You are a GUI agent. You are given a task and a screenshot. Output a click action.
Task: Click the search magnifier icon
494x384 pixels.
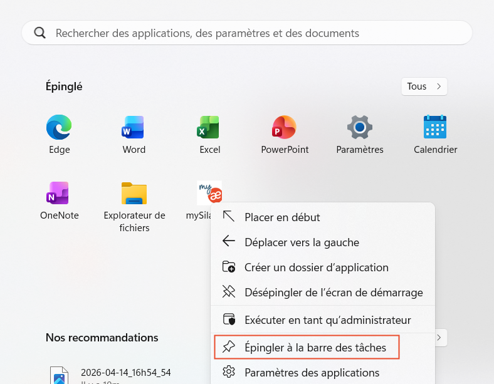[39, 33]
